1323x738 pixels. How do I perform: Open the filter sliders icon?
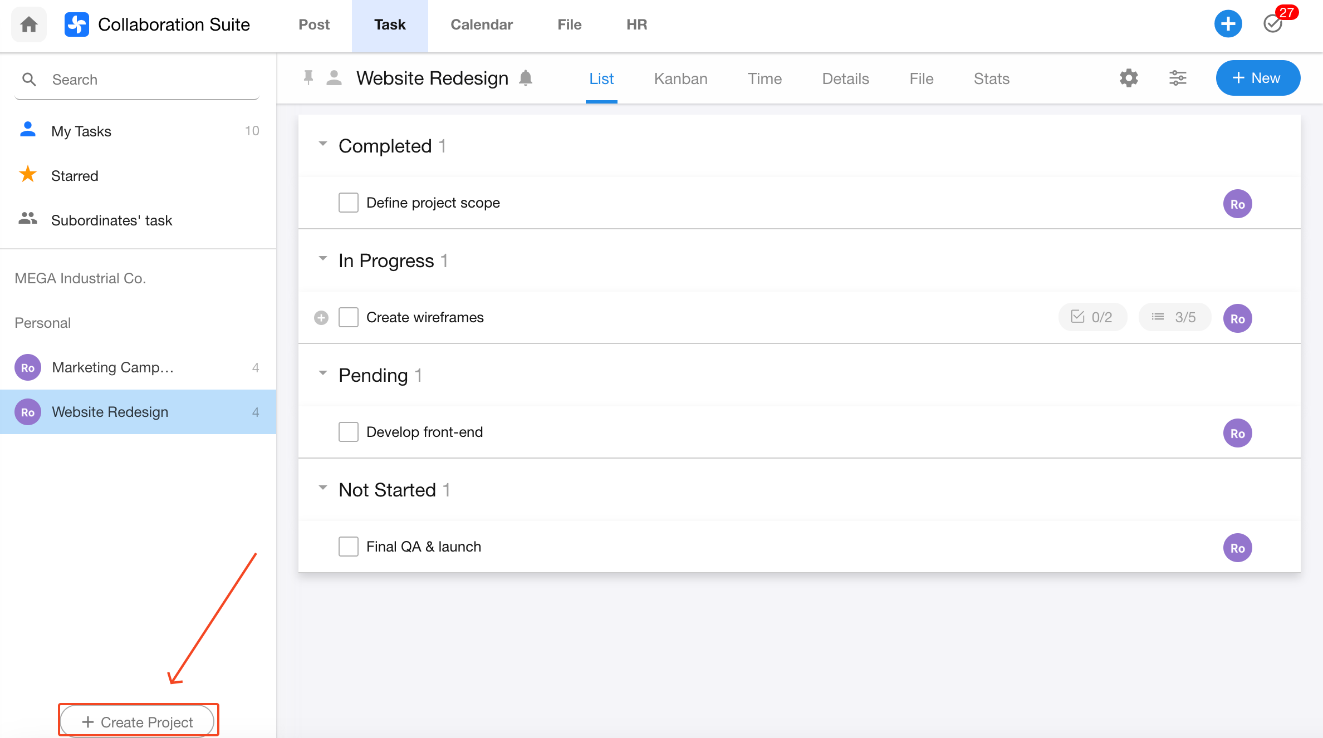tap(1178, 78)
